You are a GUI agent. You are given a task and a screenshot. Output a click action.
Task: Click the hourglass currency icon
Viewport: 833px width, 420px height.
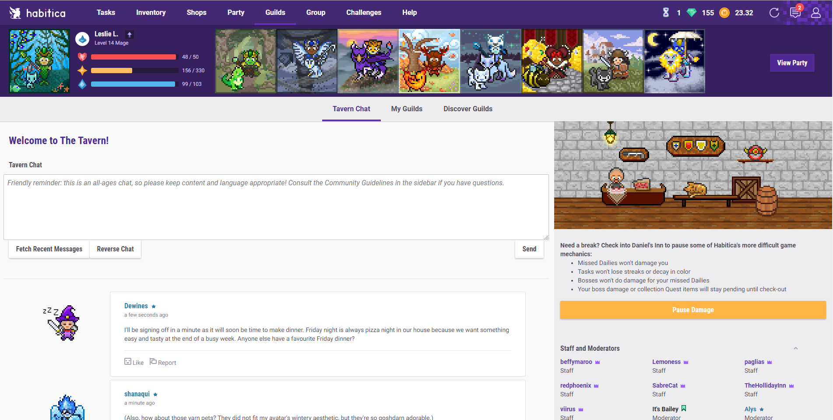point(666,13)
